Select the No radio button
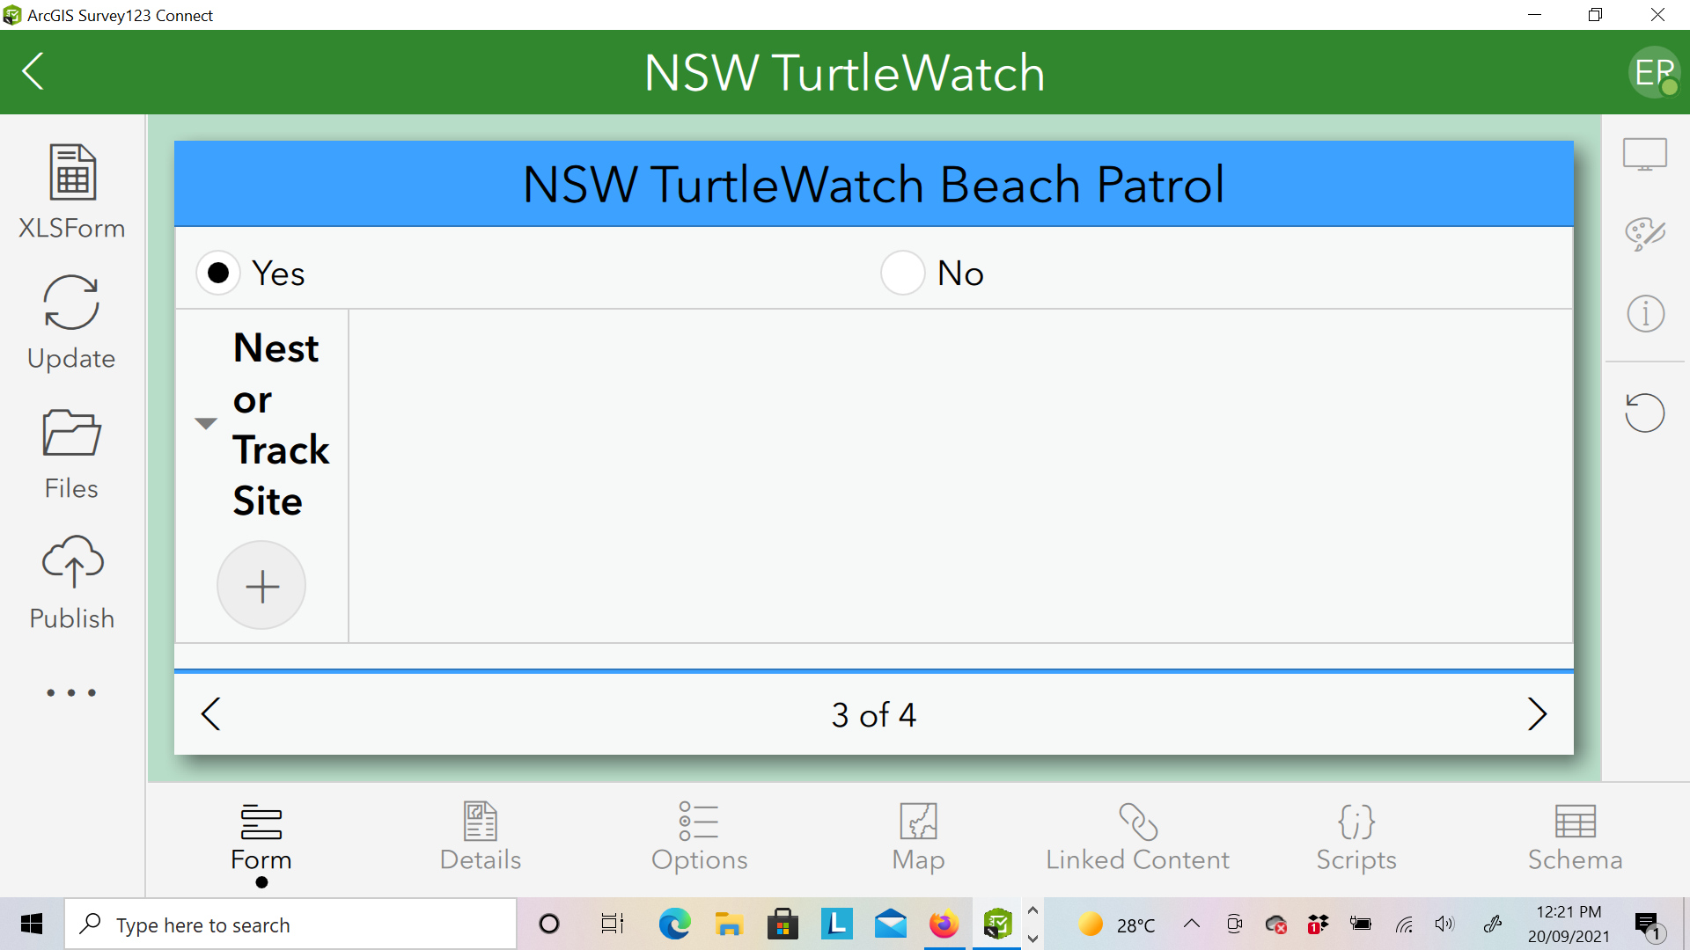This screenshot has height=950, width=1690. 902,273
